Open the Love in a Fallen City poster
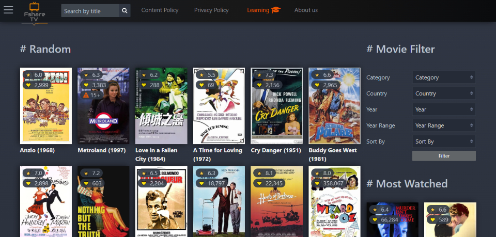 (161, 106)
